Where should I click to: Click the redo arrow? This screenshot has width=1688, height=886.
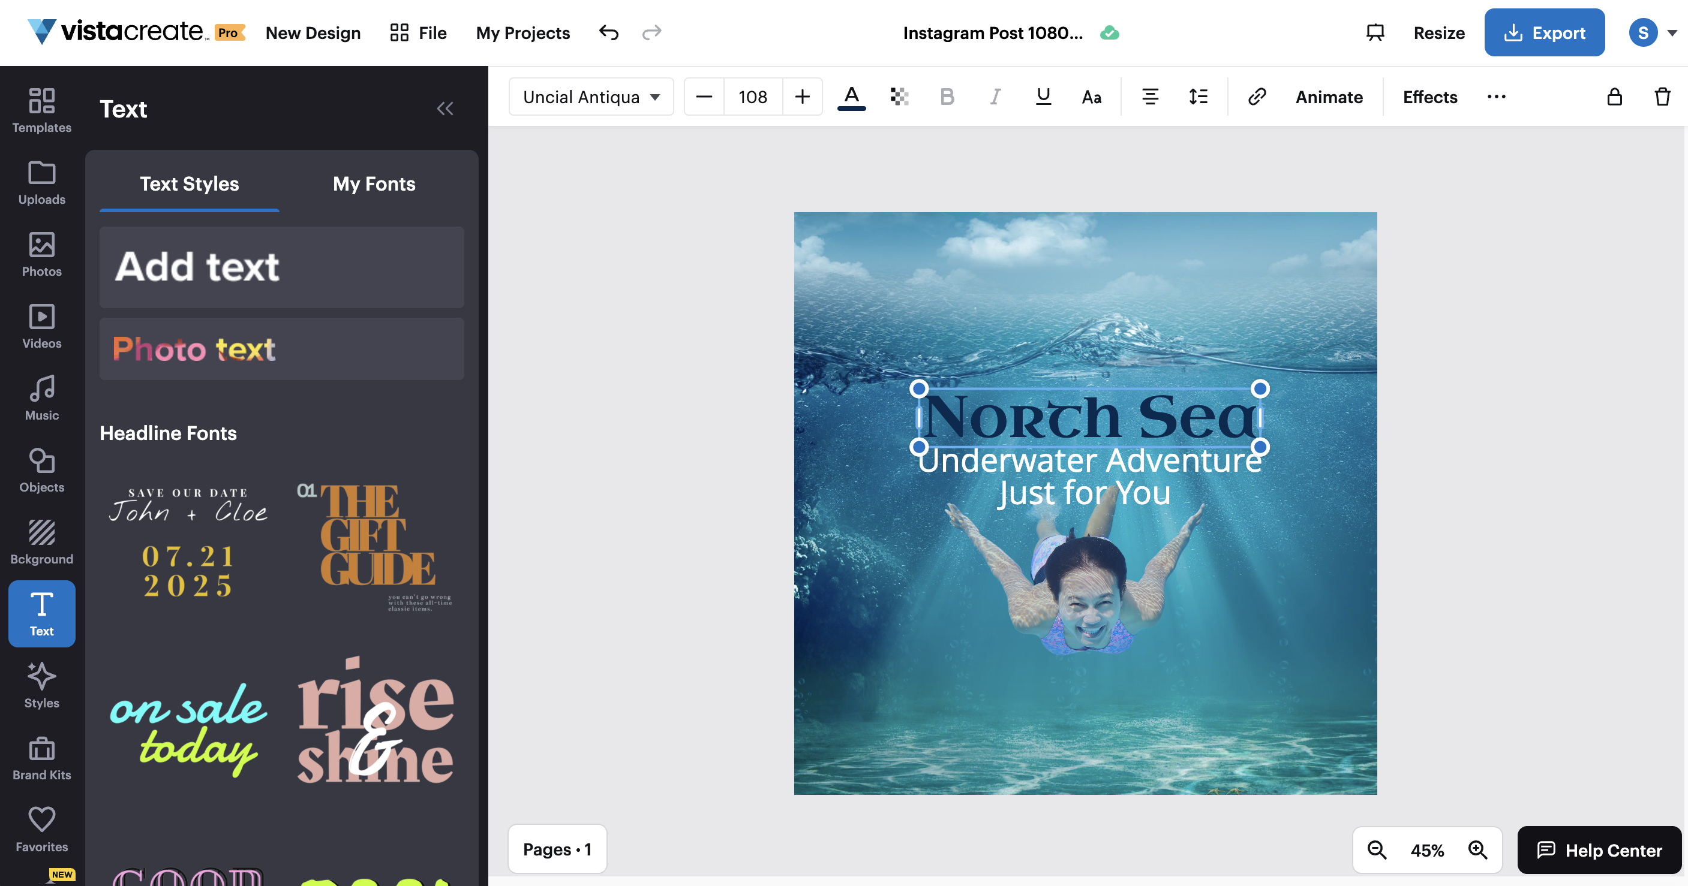coord(651,32)
